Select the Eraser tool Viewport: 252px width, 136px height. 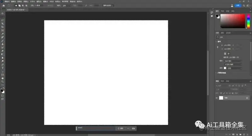pos(3,51)
